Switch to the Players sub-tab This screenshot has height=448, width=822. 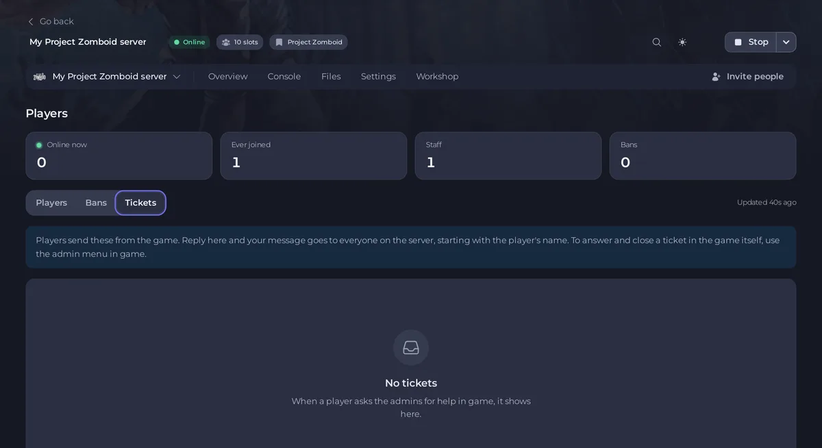point(51,203)
